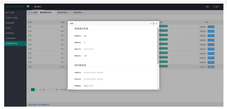227x109 pixels.
Task: Click the 退出 logout icon link
Action: 216,7
